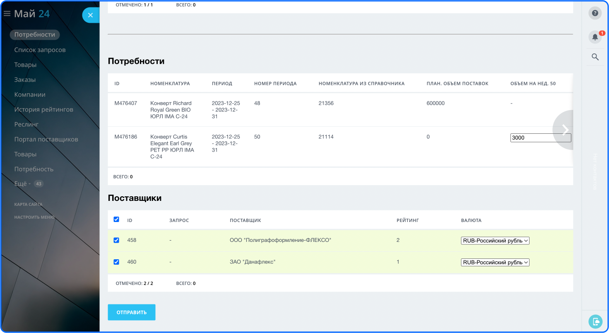Screen dimensions: 609x333
Task: Open the help question mark icon
Action: point(595,13)
